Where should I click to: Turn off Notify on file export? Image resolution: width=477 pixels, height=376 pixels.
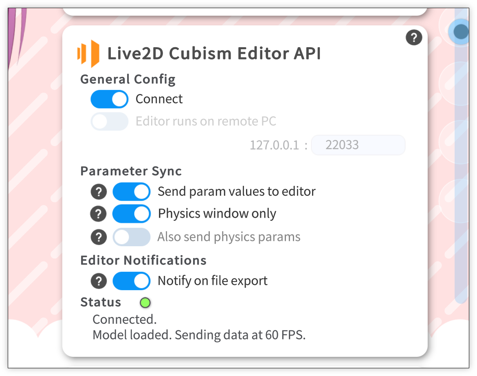(x=131, y=281)
